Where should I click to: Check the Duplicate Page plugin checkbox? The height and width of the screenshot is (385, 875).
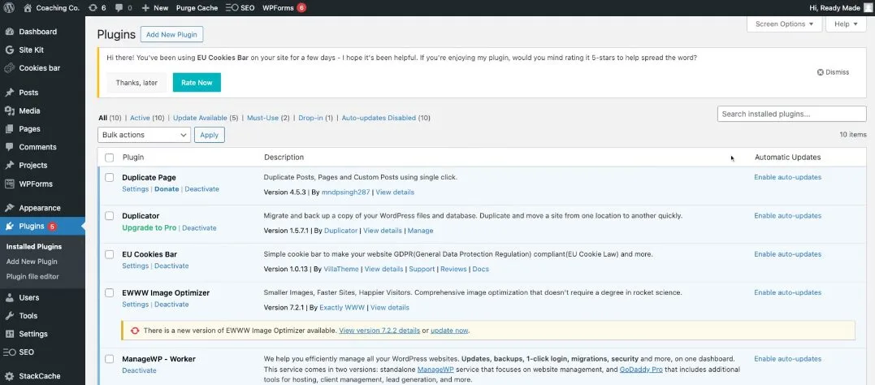pos(110,177)
